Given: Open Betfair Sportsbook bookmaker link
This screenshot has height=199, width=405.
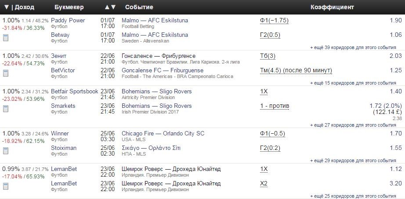Looking at the screenshot, I should (x=75, y=92).
